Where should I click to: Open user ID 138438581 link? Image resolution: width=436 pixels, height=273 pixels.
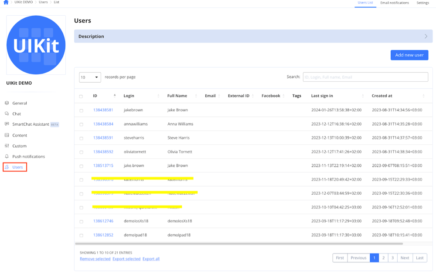click(x=103, y=110)
